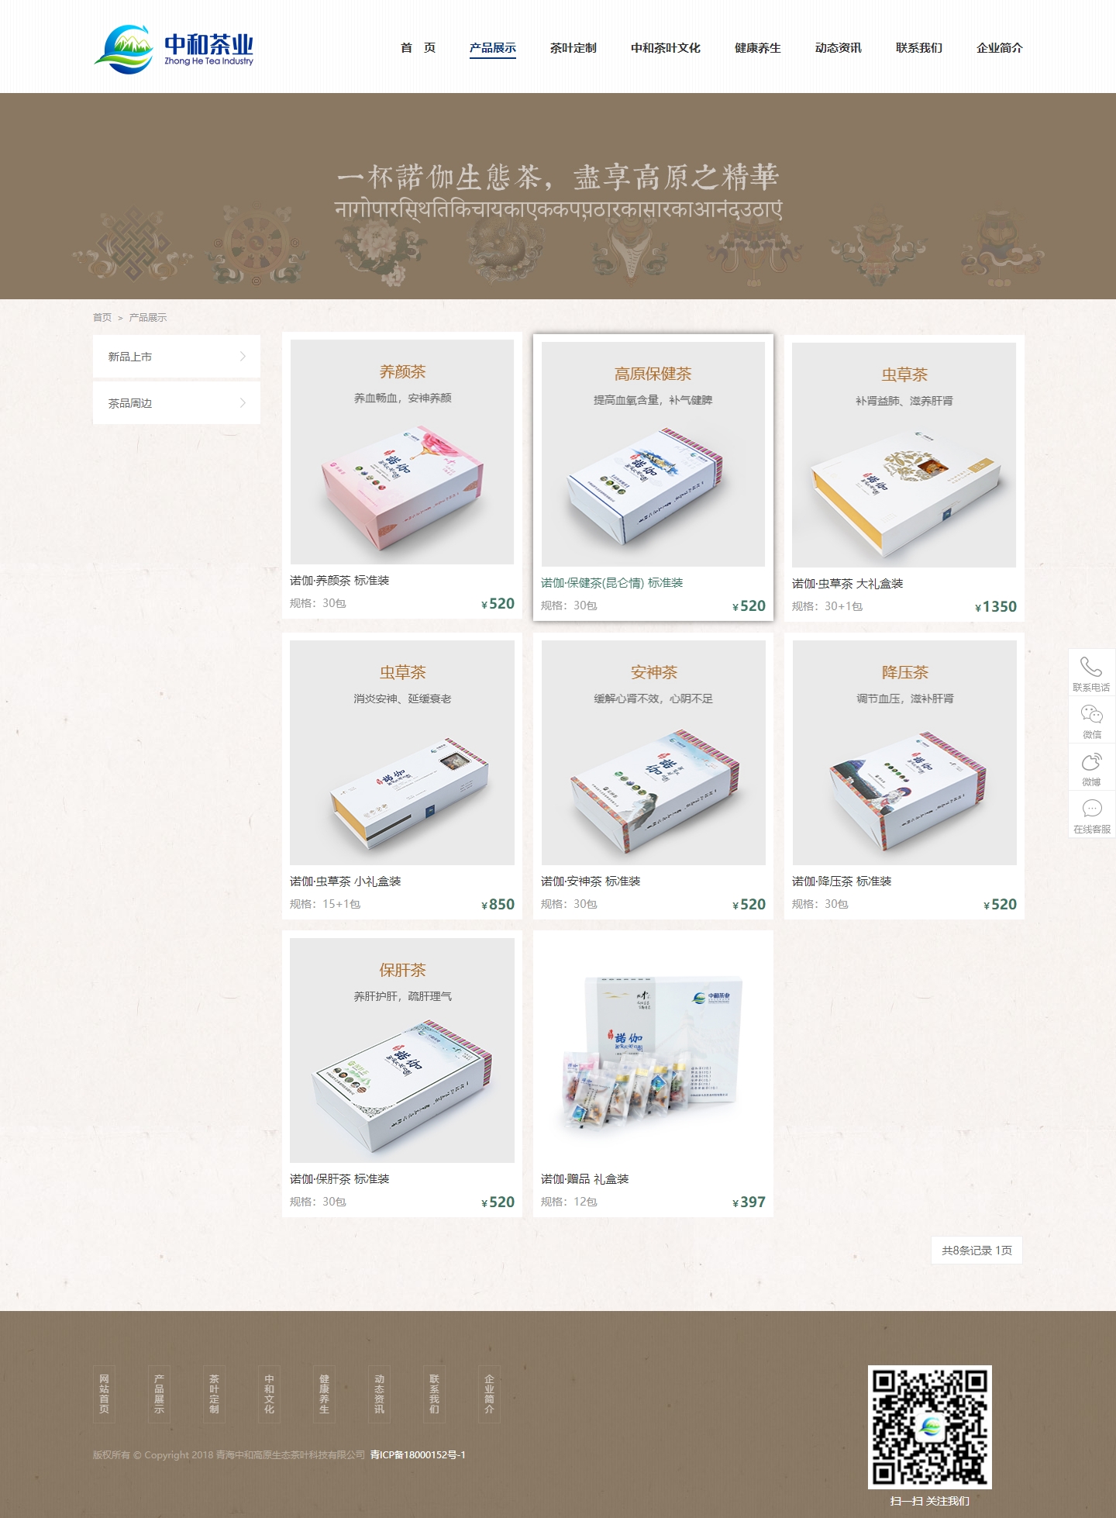The image size is (1116, 1518).
Task: Open 企业简介 navigation item
Action: click(999, 48)
